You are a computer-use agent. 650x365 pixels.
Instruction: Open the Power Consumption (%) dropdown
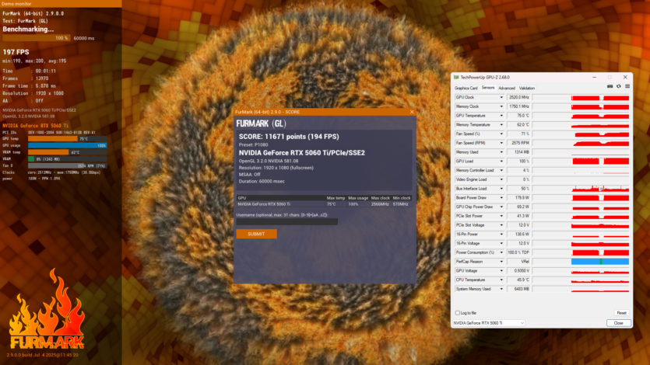point(501,252)
